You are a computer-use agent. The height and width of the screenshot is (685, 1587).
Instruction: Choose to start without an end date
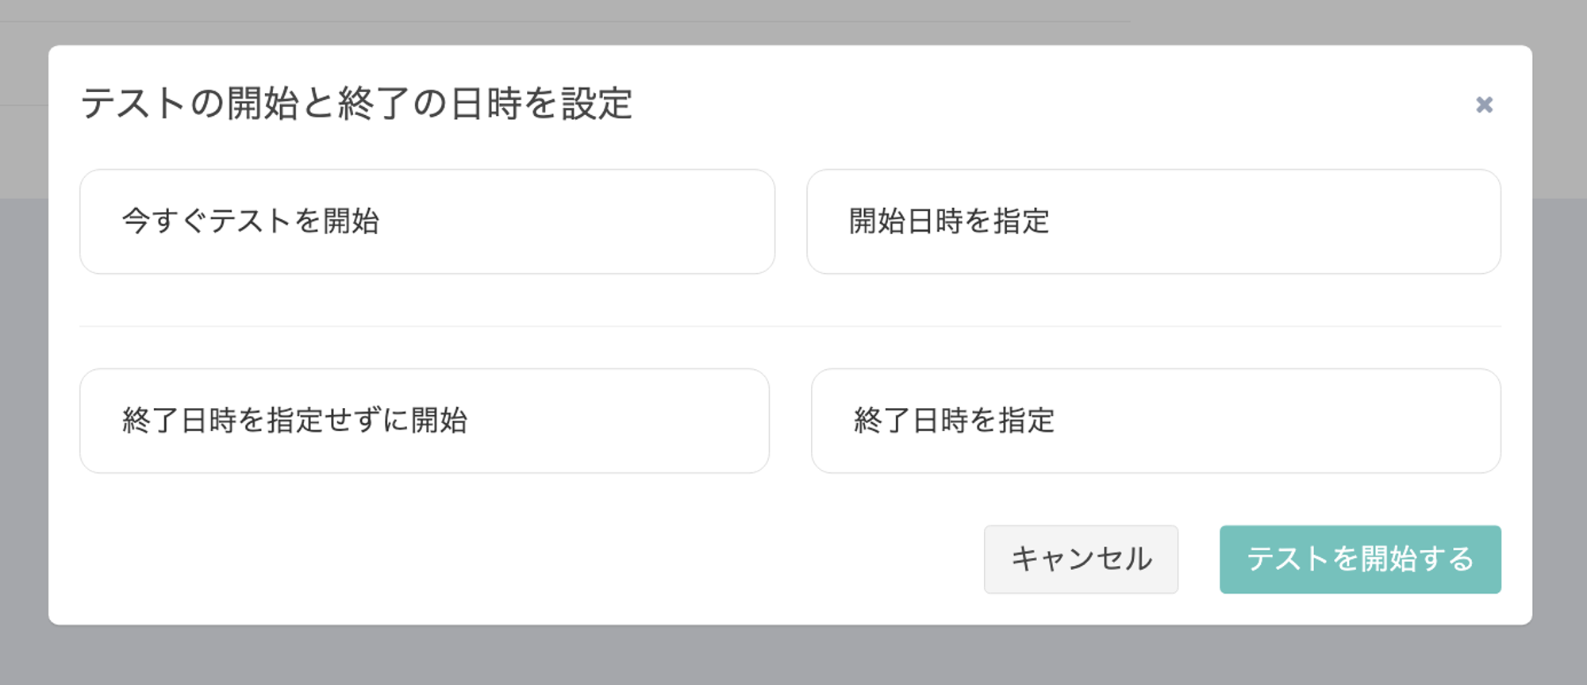pyautogui.click(x=425, y=421)
